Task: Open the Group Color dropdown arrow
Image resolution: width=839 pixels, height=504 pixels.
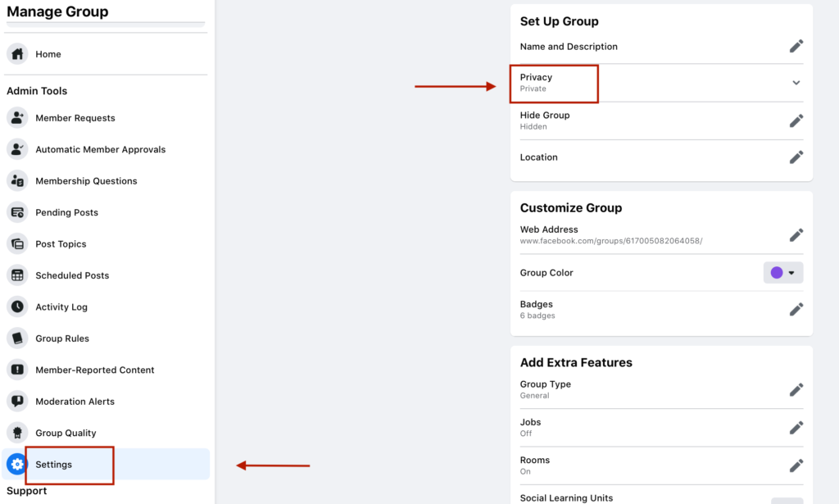Action: (792, 273)
